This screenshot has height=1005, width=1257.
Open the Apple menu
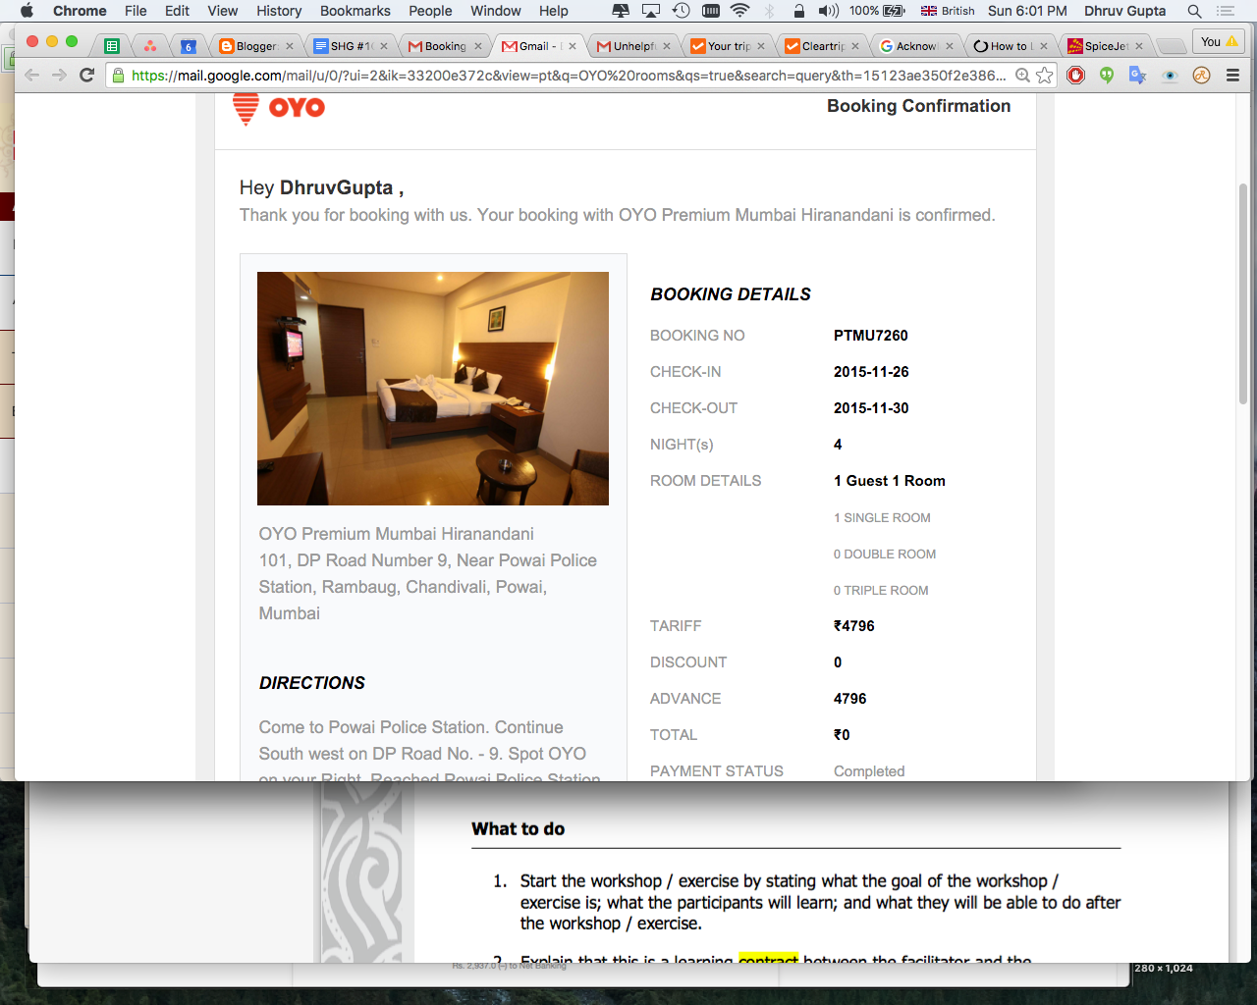click(x=27, y=11)
